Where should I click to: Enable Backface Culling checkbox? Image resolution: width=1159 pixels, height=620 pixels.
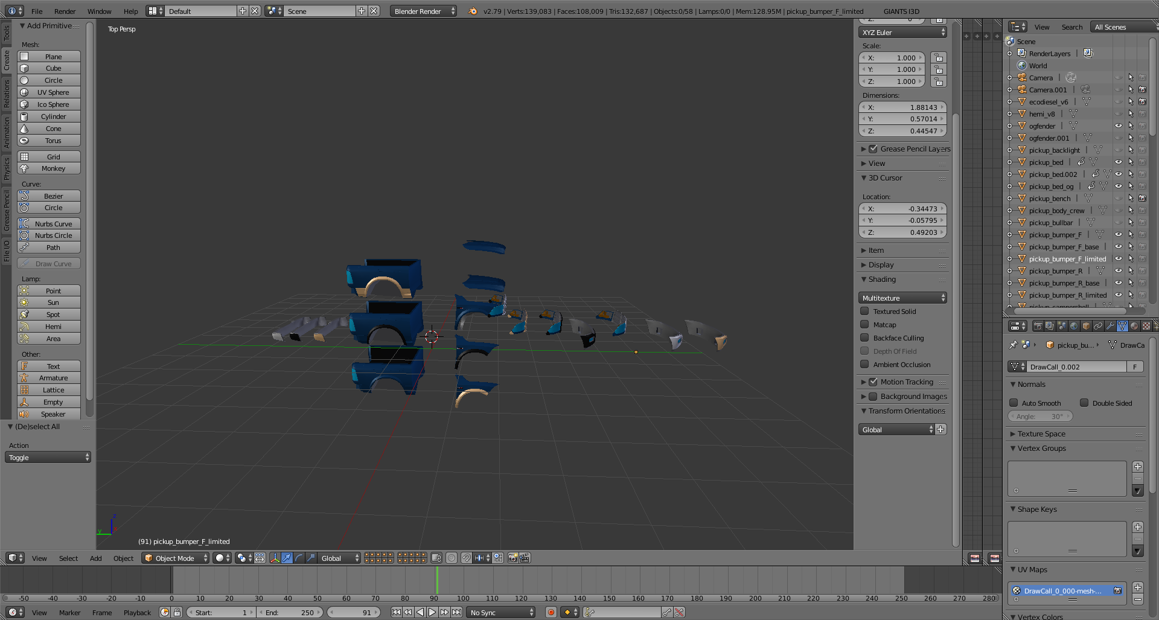coord(864,337)
